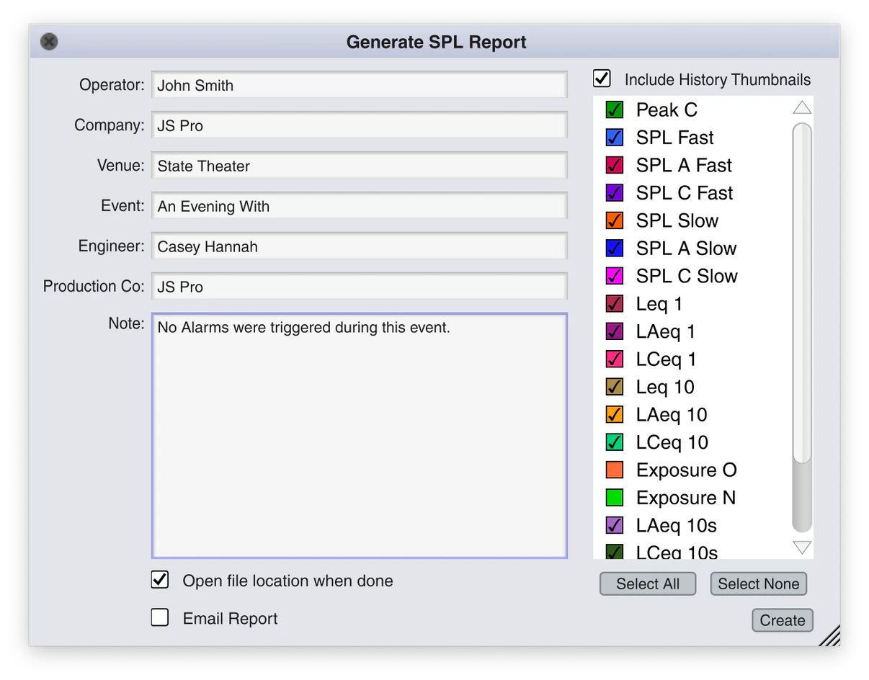Disable Include History Thumbnails

point(602,79)
